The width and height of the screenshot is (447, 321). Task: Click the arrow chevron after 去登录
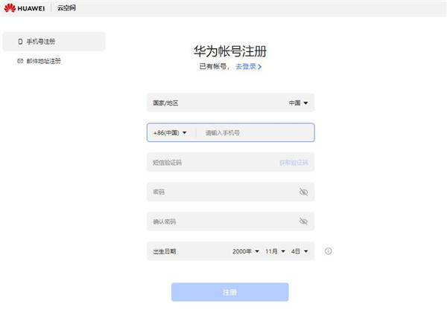pos(260,67)
